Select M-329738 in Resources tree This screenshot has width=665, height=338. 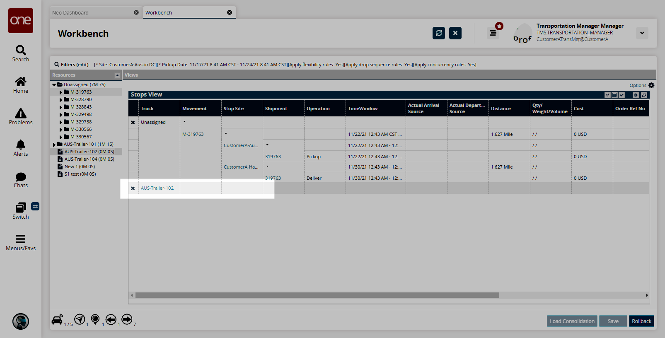(81, 122)
